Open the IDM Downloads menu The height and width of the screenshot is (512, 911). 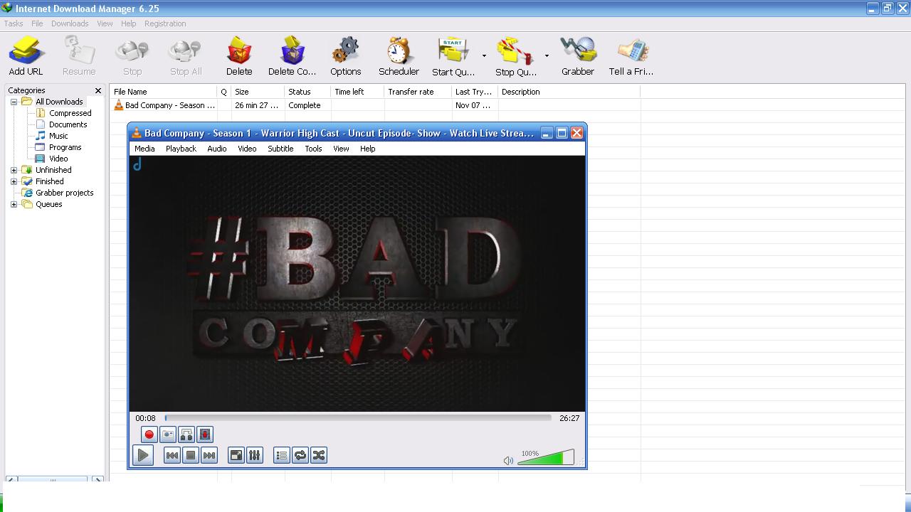70,23
